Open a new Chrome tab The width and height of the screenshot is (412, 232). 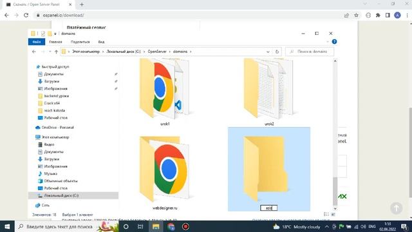pyautogui.click(x=82, y=5)
